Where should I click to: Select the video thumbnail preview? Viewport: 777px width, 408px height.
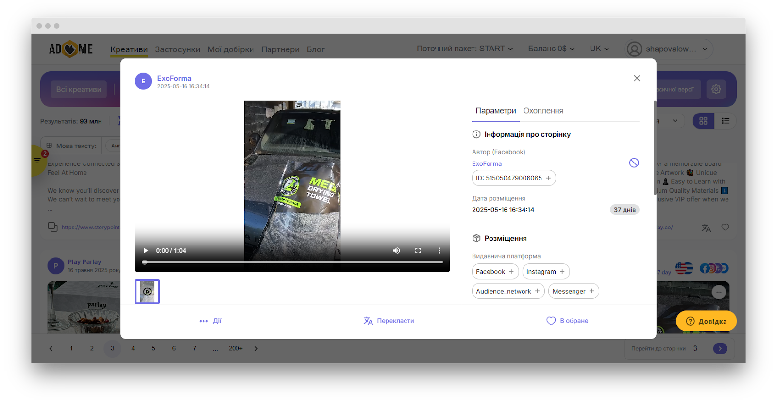(147, 292)
